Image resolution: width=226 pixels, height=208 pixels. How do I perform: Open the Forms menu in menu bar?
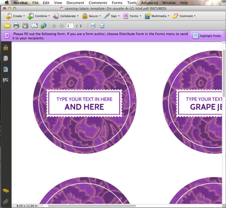(117, 3)
